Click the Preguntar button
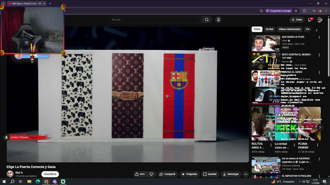The image size is (330, 185). tap(189, 174)
